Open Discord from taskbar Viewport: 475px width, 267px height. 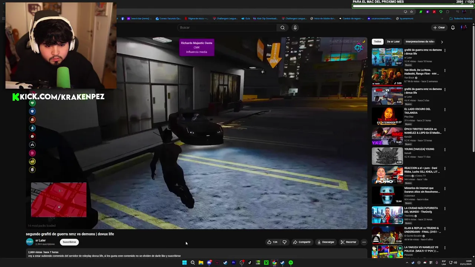(209, 263)
